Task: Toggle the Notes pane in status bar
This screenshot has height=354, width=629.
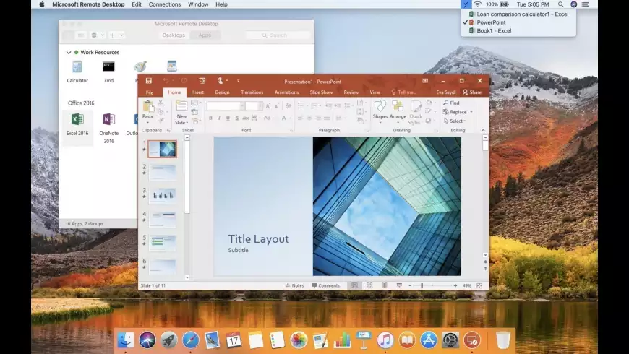Action: coord(294,285)
